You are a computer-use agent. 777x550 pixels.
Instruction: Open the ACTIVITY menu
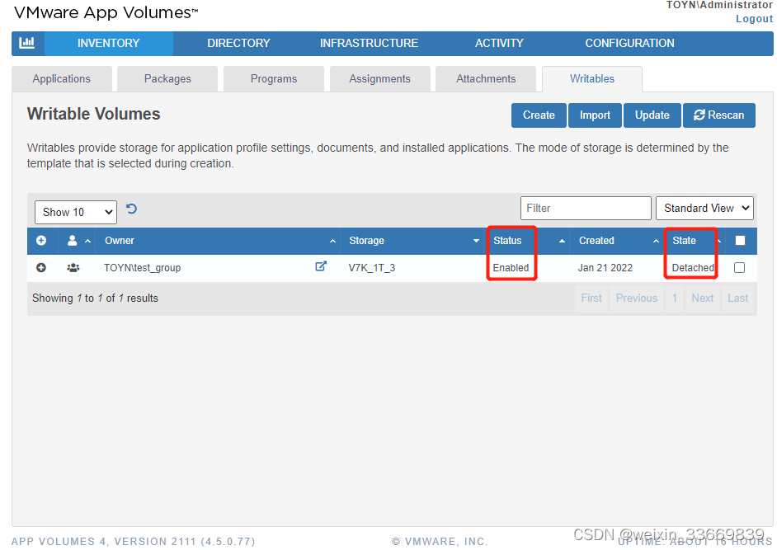(499, 43)
